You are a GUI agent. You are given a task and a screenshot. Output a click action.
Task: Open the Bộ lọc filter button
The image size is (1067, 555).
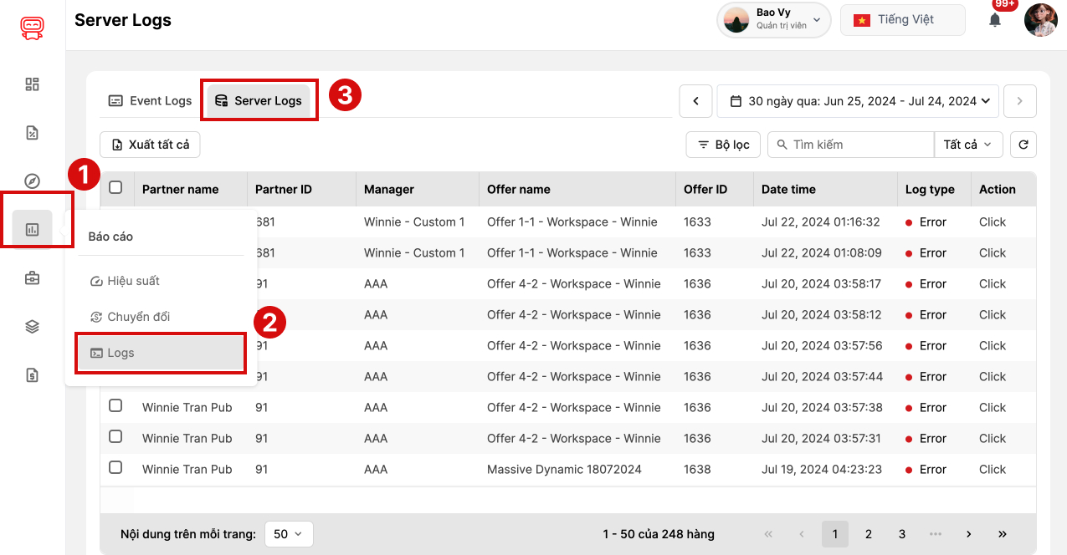tap(722, 144)
